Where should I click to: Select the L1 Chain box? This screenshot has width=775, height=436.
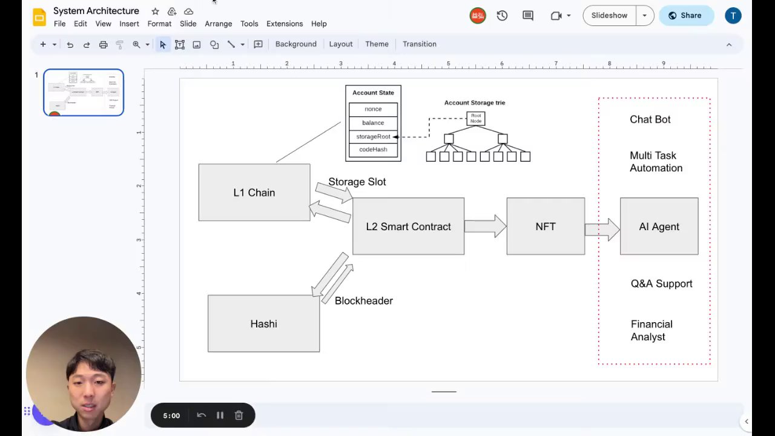click(x=254, y=193)
